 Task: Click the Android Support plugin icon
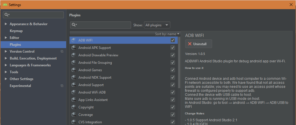click(74, 85)
